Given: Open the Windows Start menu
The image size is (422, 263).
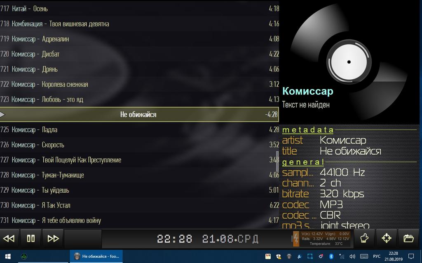Looking at the screenshot, I should tap(7, 256).
